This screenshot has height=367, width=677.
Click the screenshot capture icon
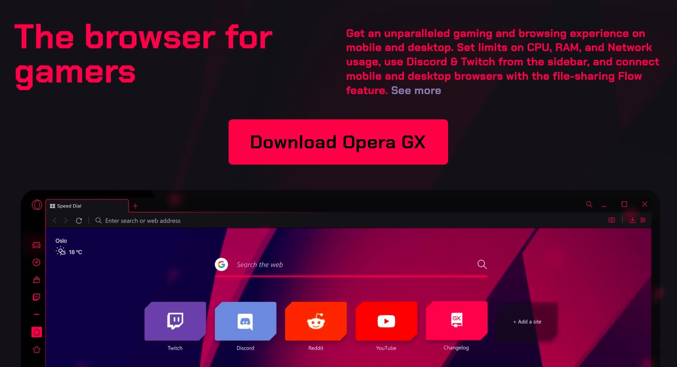[611, 220]
